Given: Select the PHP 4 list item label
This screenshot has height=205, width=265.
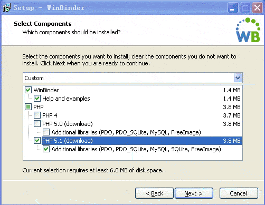Looking at the screenshot, I should click(x=50, y=115).
